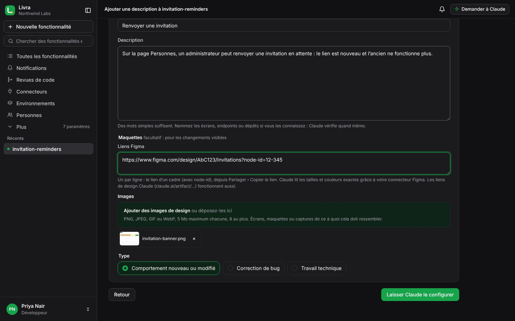Click Ajouter des images de design upload area

(284, 215)
